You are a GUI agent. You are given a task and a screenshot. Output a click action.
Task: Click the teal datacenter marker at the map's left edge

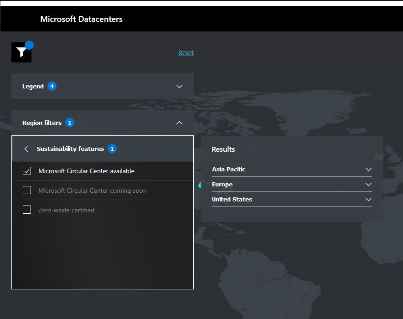tap(199, 185)
